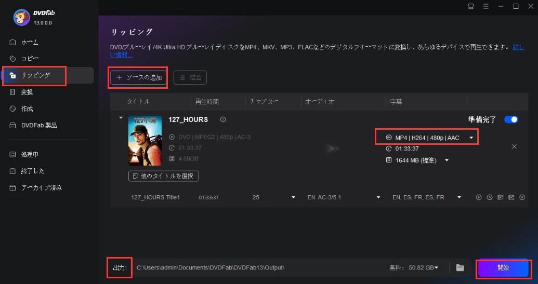Screen dimensions: 538x284
Task: Open hamburger menu in title bar
Action: tap(486, 6)
